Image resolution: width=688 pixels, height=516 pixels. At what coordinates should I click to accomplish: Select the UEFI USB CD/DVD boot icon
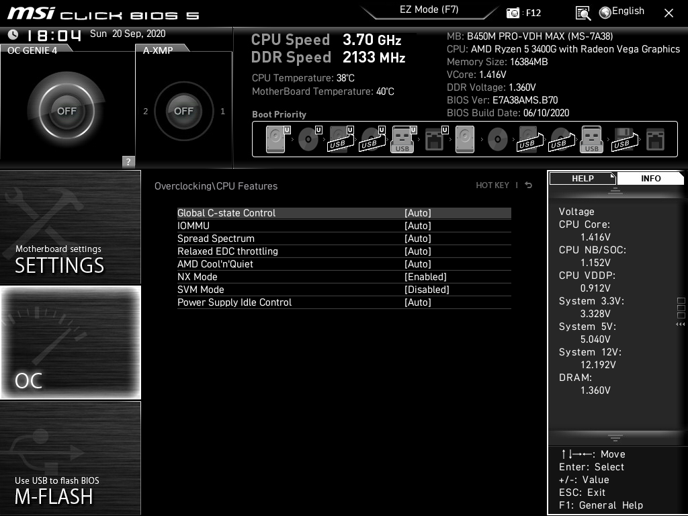pyautogui.click(x=372, y=139)
